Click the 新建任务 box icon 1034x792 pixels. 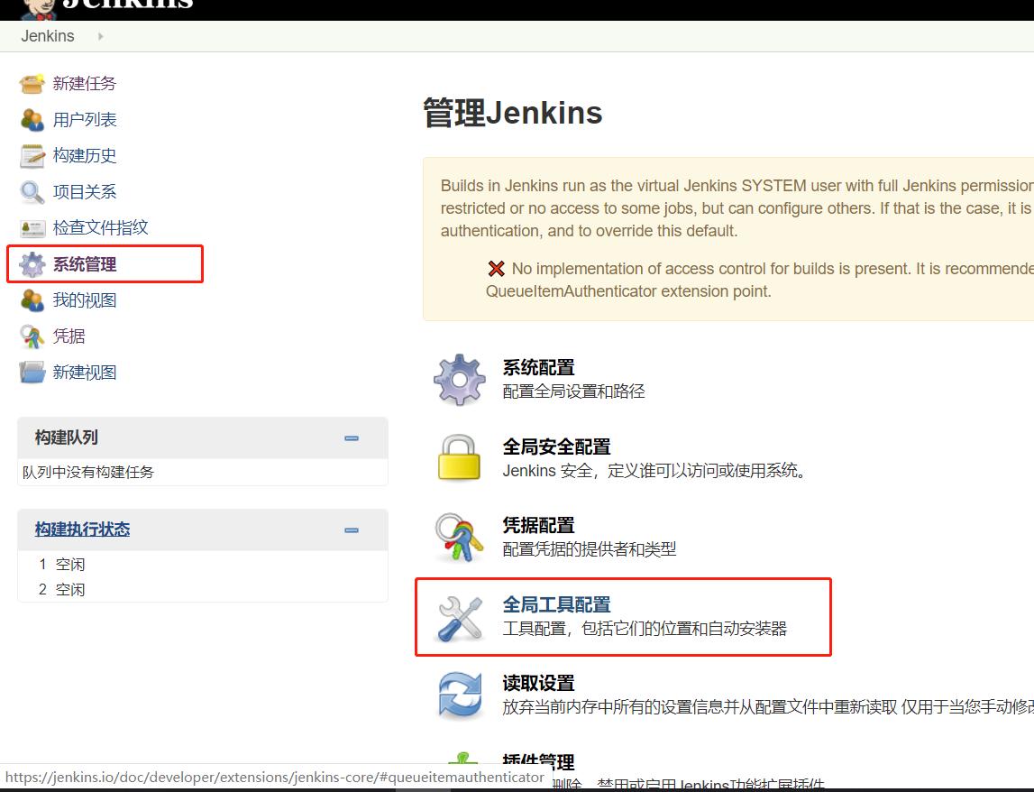tap(32, 84)
